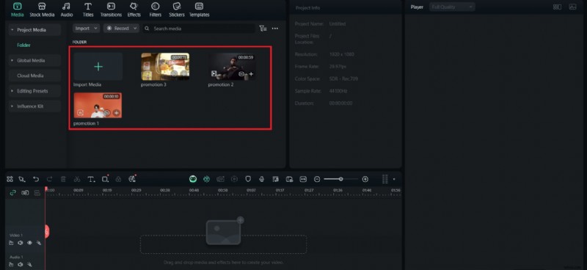Go to the Titles tab
The image size is (587, 270).
pyautogui.click(x=88, y=10)
